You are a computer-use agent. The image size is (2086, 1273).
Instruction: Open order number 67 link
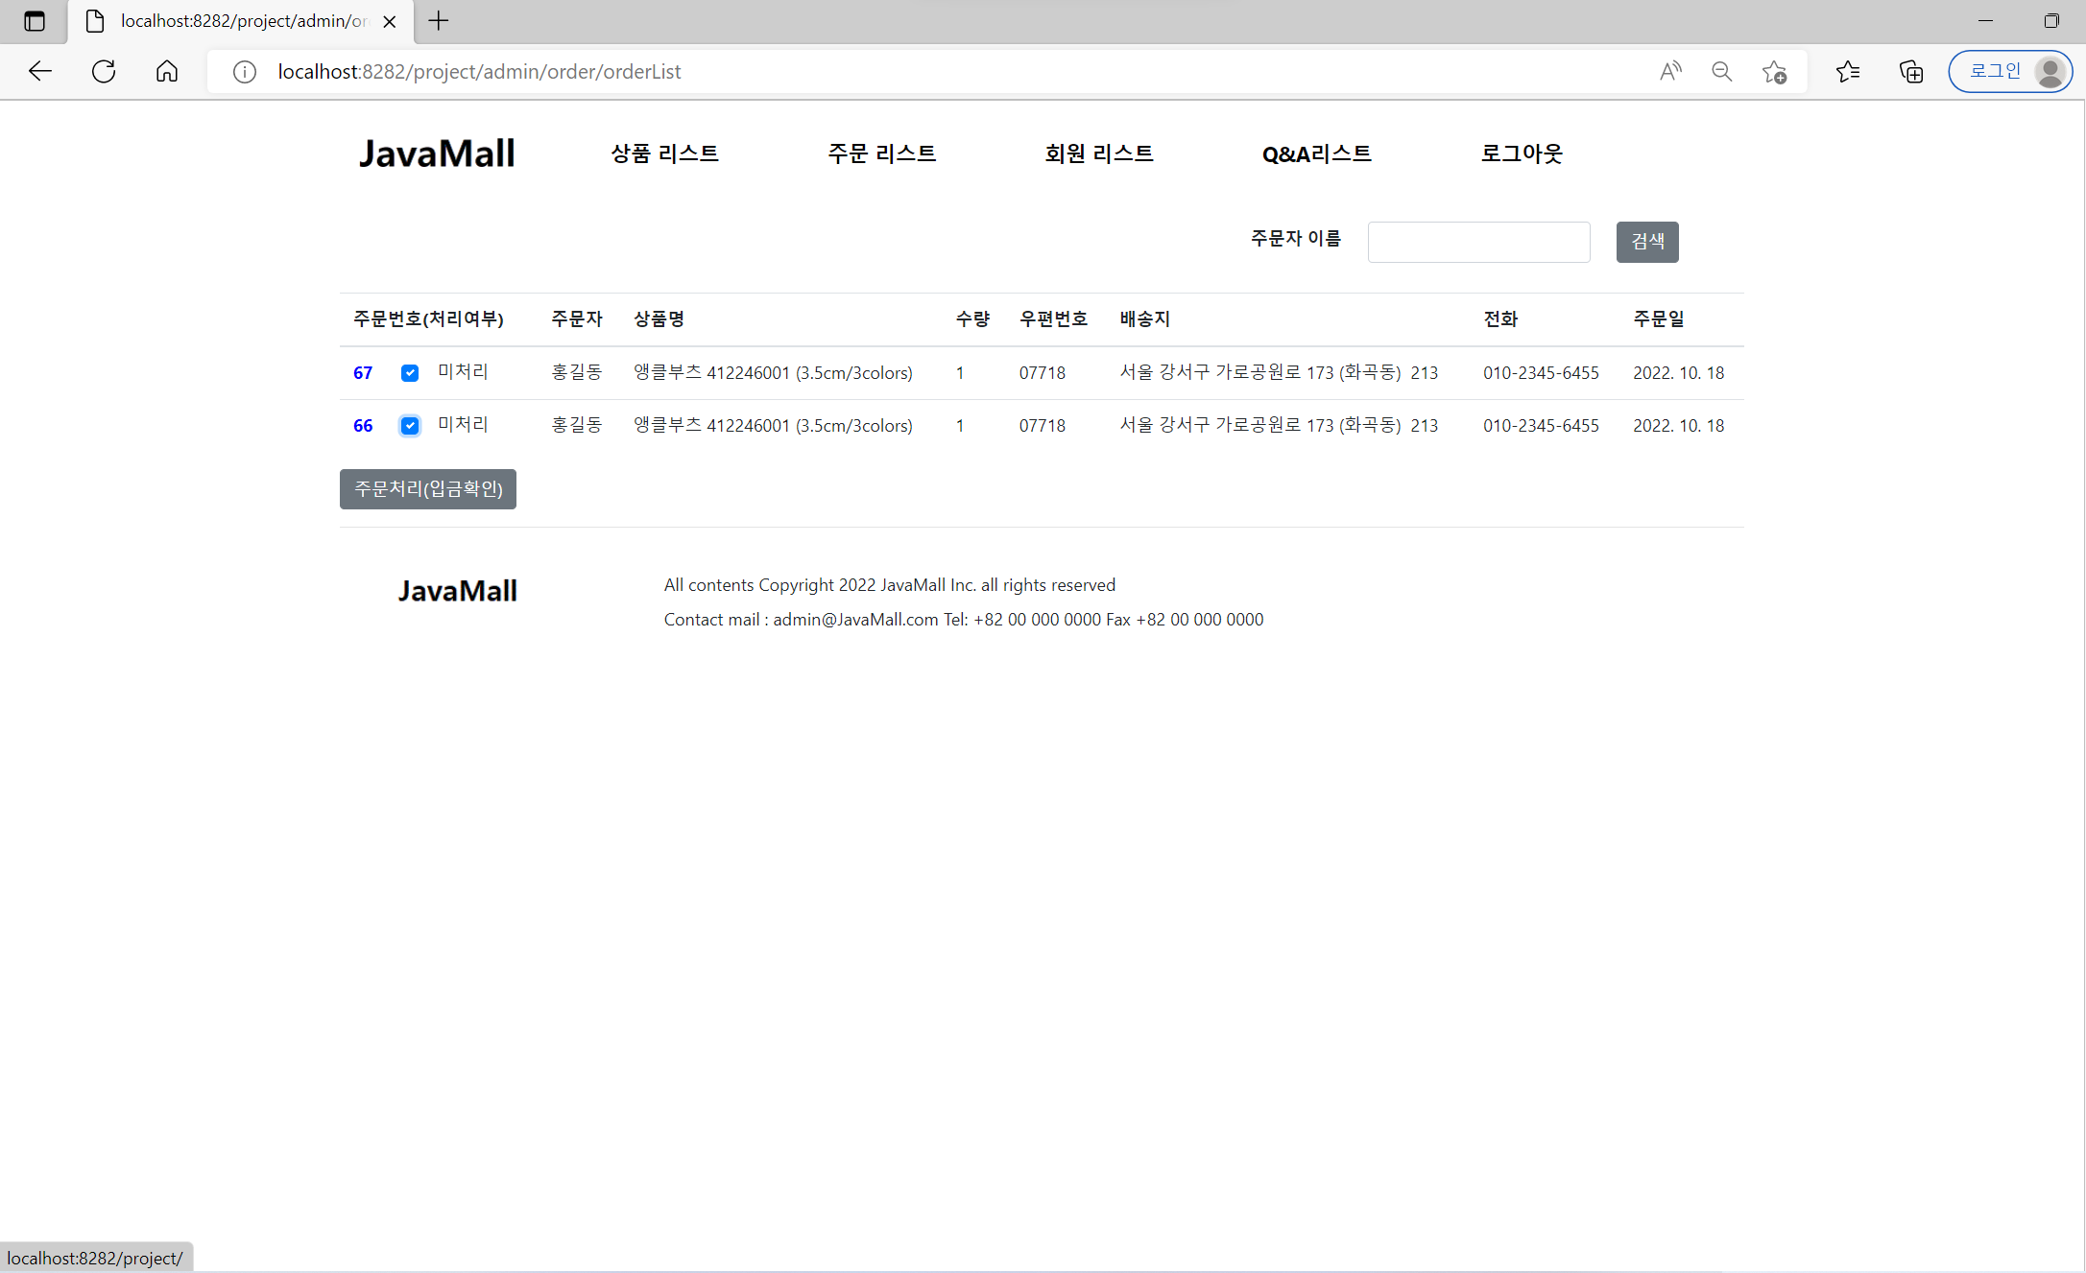pyautogui.click(x=363, y=373)
